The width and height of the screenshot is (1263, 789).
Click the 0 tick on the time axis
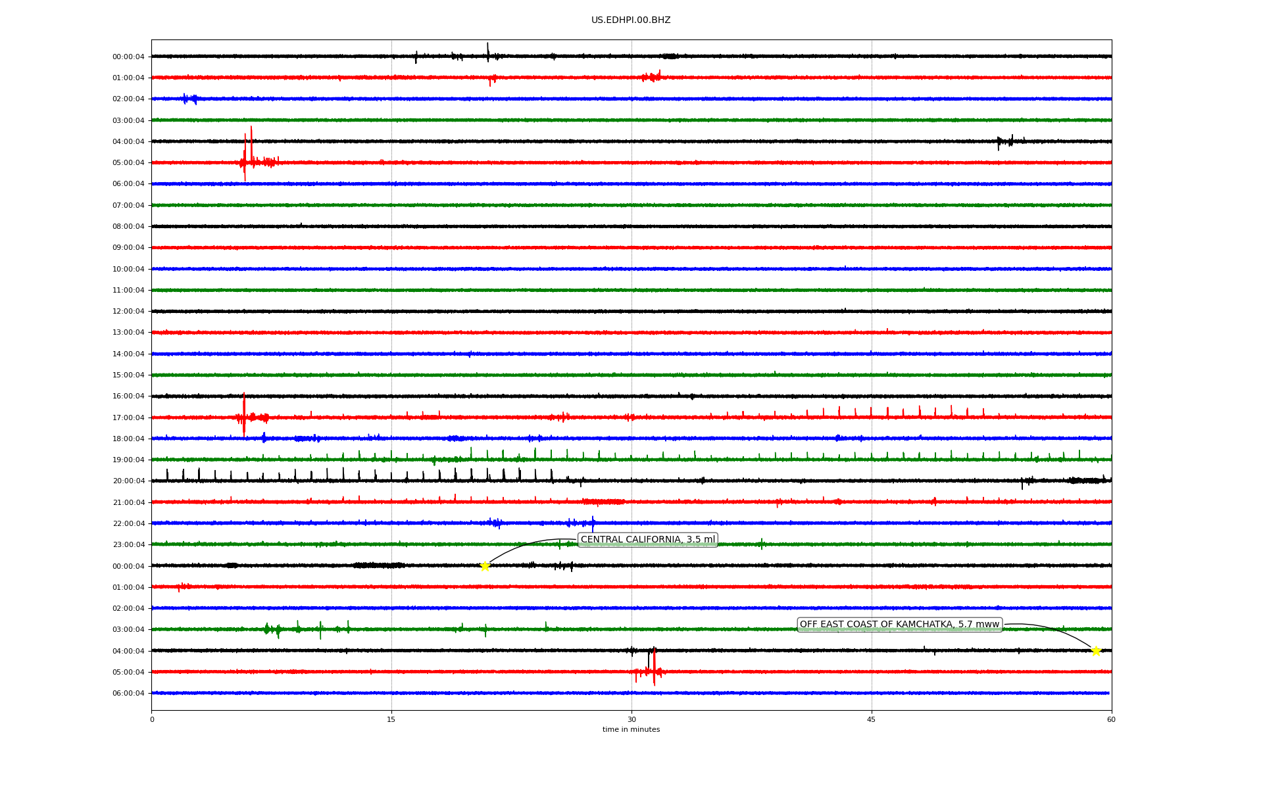tap(152, 719)
